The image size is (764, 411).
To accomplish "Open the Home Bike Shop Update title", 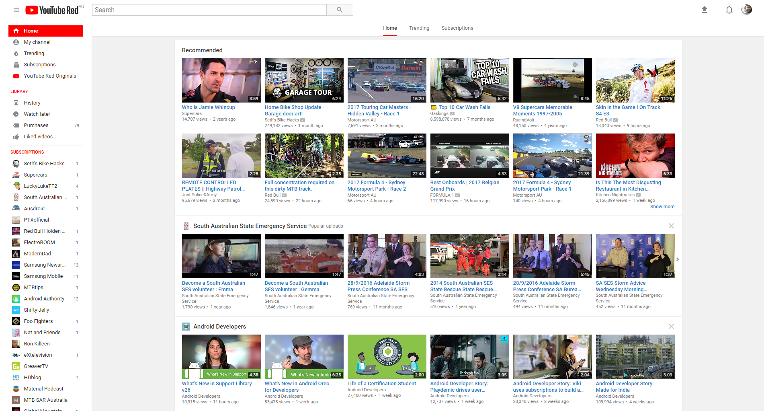I will [x=295, y=111].
